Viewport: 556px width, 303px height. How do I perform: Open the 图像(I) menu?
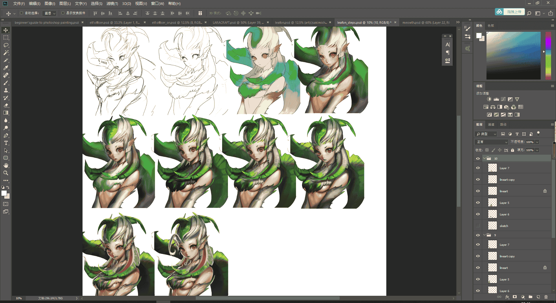pos(50,4)
